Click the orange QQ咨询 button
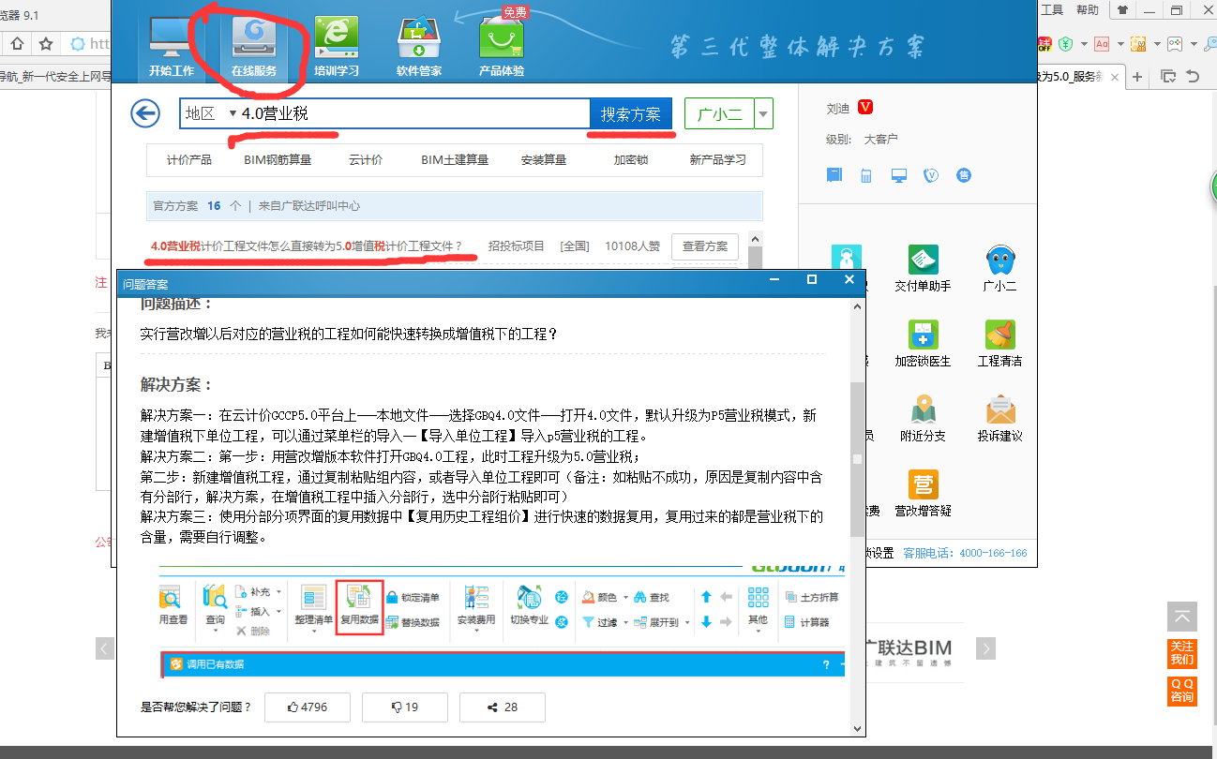 click(x=1182, y=691)
